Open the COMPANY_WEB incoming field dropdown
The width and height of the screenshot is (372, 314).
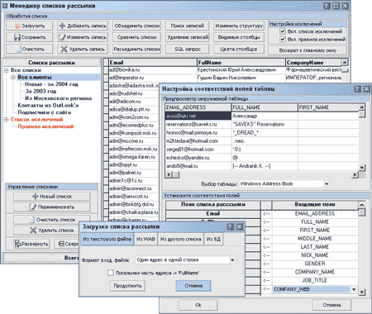[354, 289]
